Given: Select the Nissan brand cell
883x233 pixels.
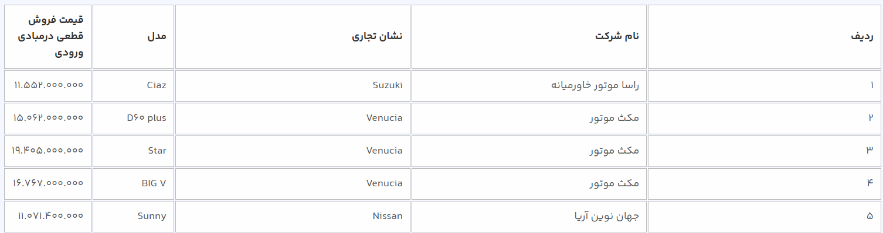Looking at the screenshot, I should pyautogui.click(x=293, y=216).
